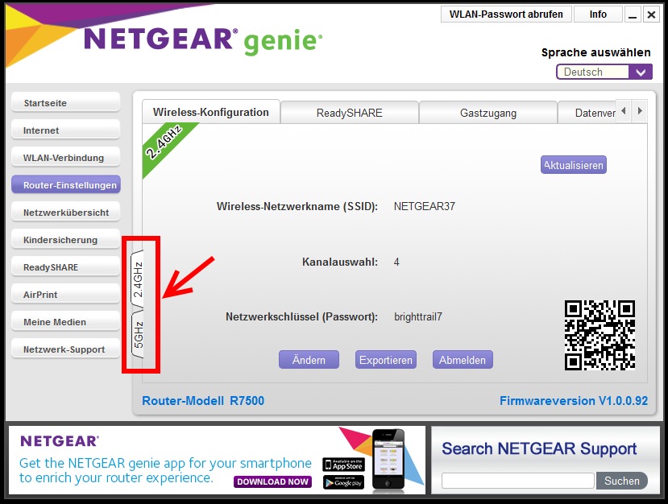Open the AirPrint section
Viewport: 668px width, 504px height.
[x=65, y=294]
